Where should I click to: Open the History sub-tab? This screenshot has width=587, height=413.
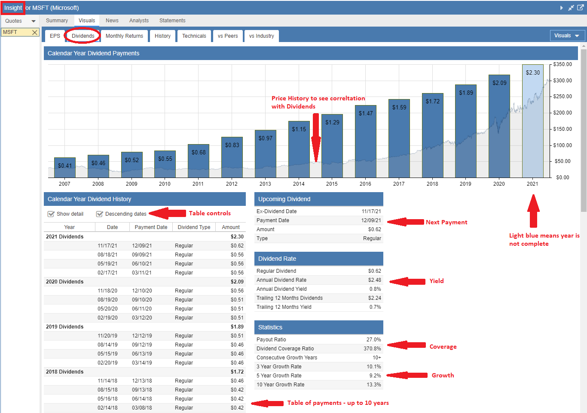(x=163, y=36)
